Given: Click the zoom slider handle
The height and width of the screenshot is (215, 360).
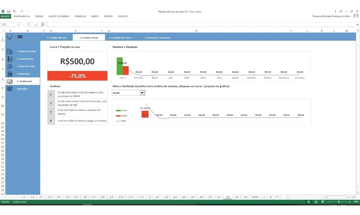Looking at the screenshot, I should point(339,202).
